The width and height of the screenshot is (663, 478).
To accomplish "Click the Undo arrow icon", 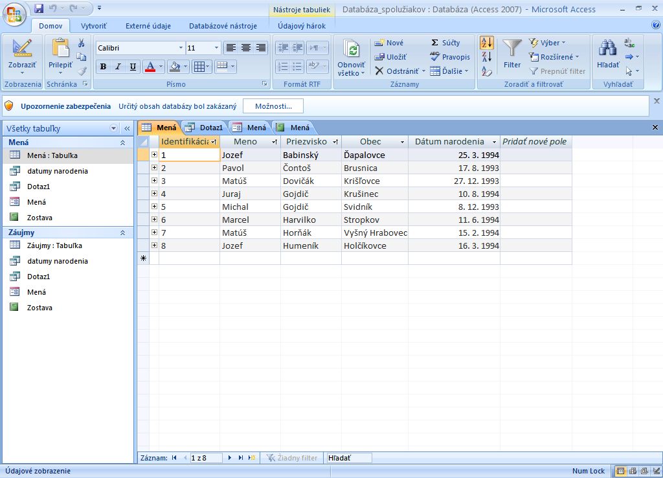I will click(x=53, y=8).
